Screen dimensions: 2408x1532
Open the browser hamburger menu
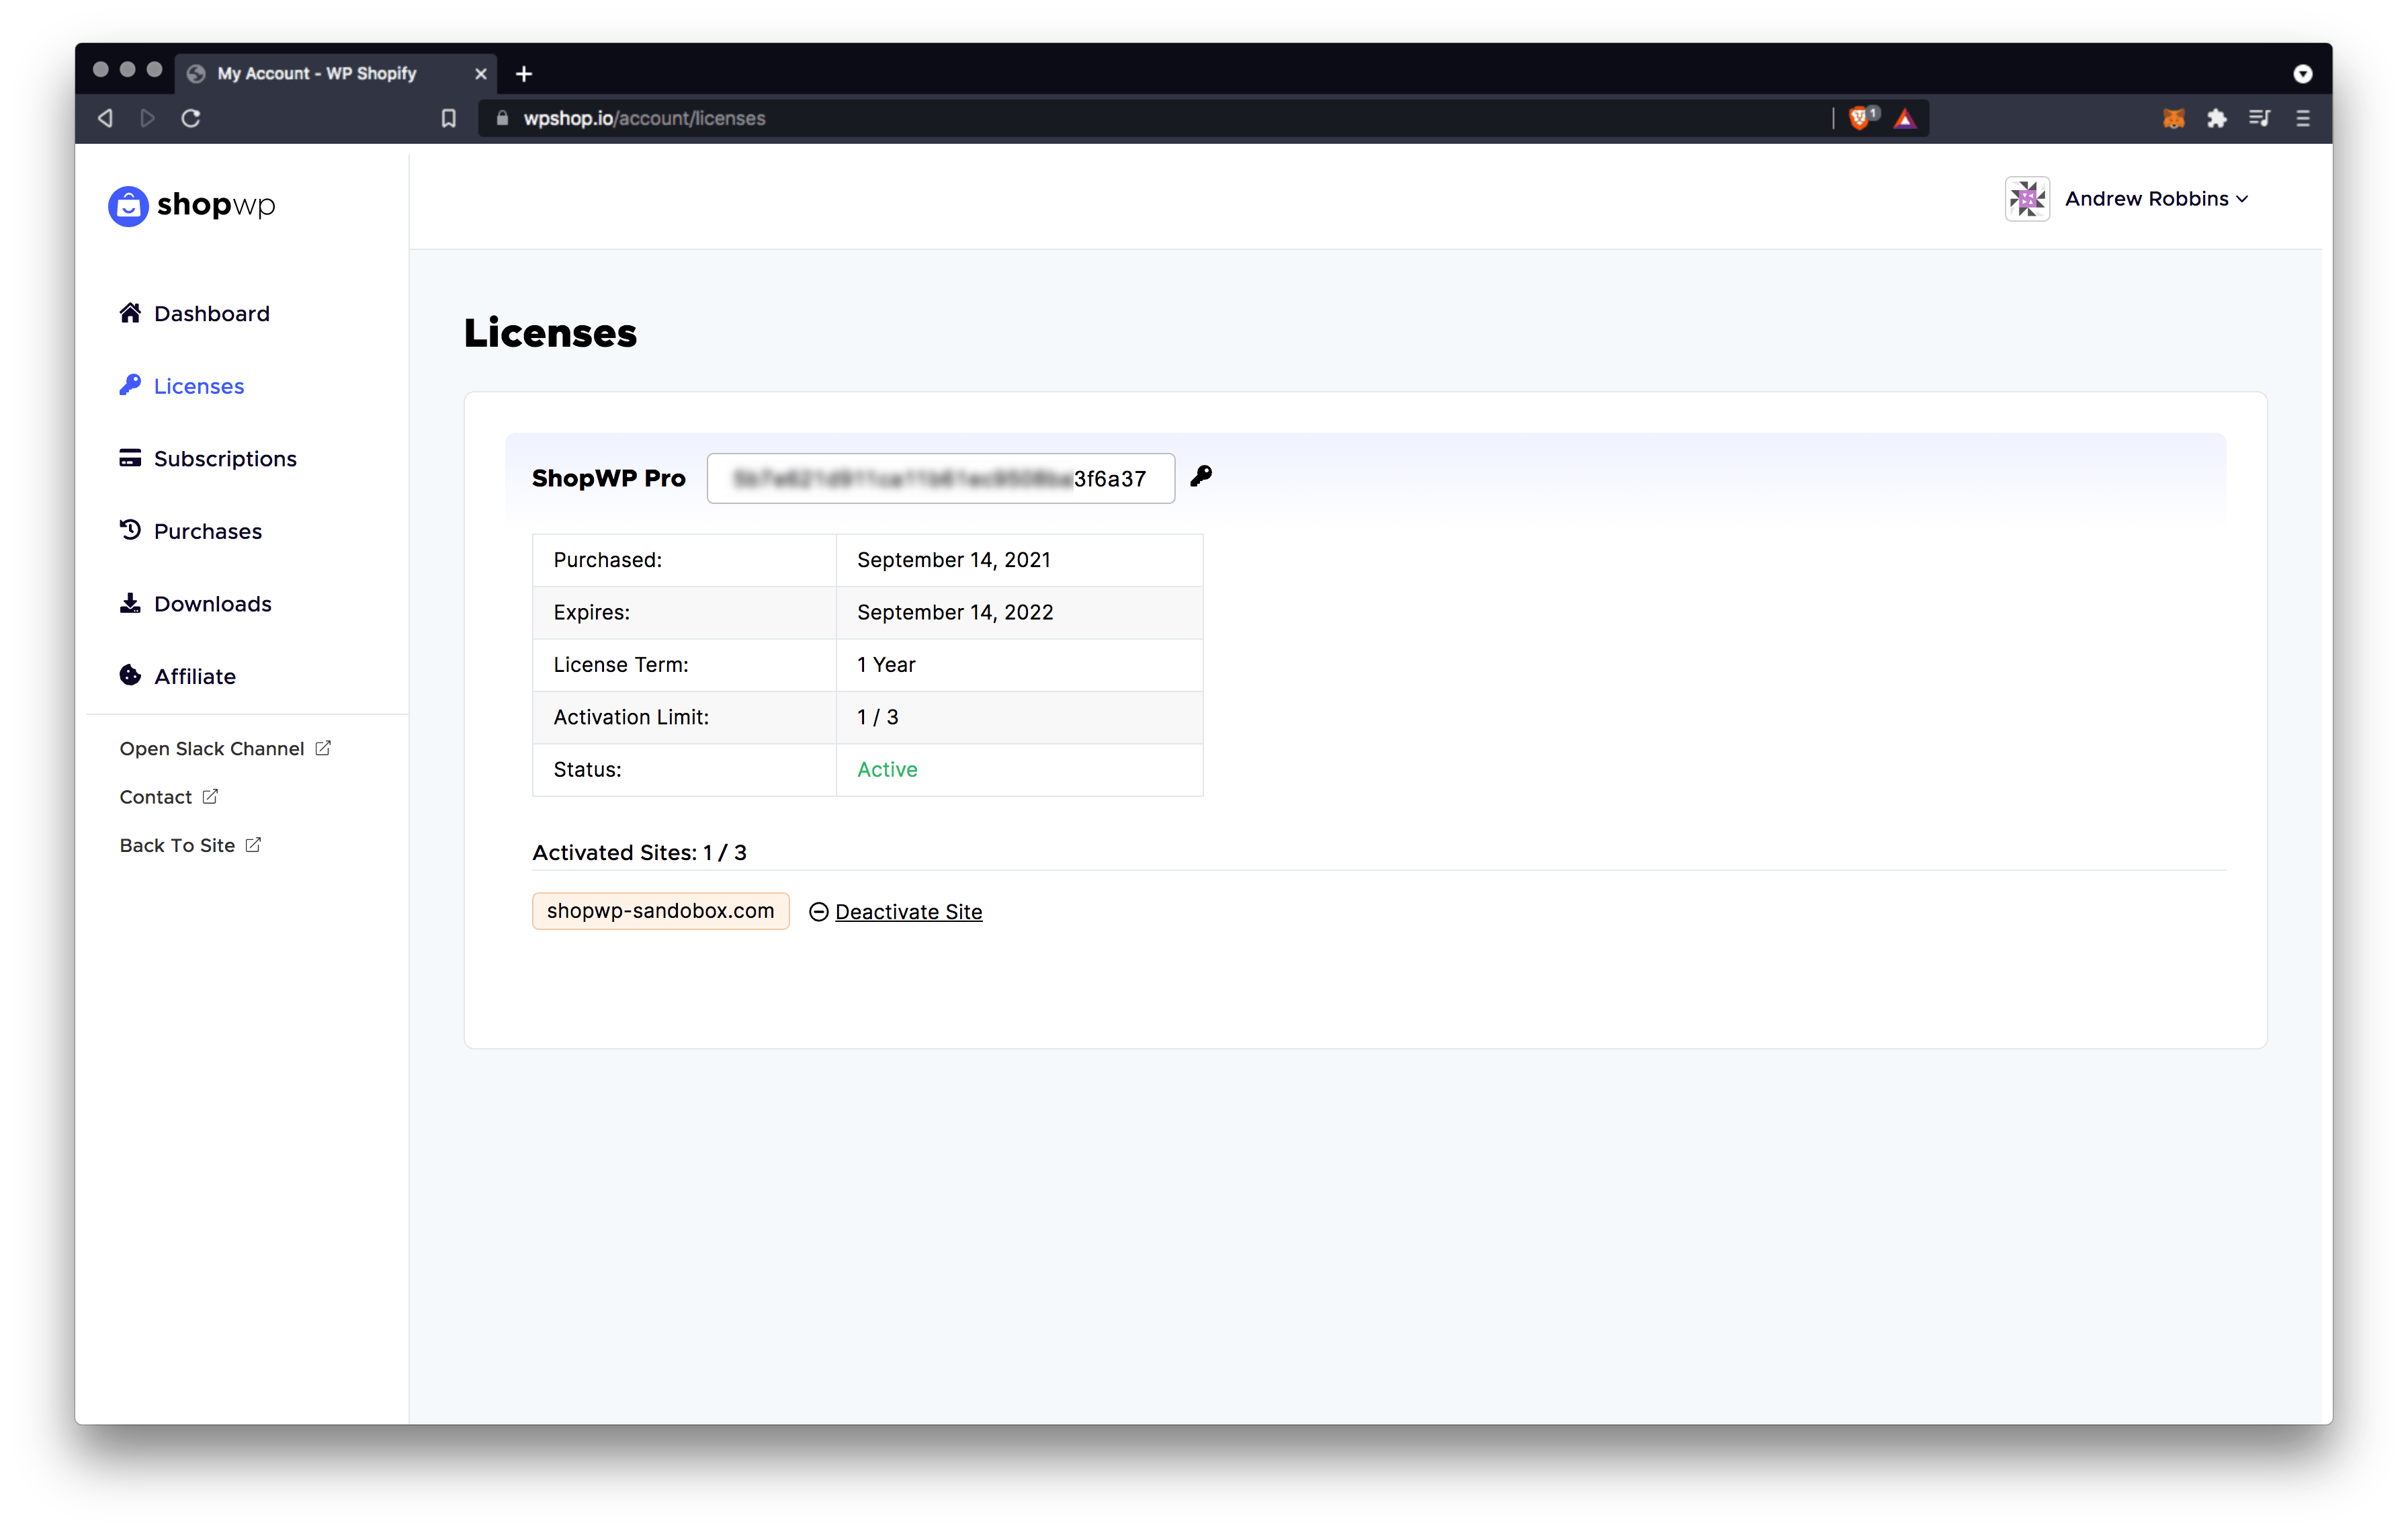pyautogui.click(x=2302, y=118)
